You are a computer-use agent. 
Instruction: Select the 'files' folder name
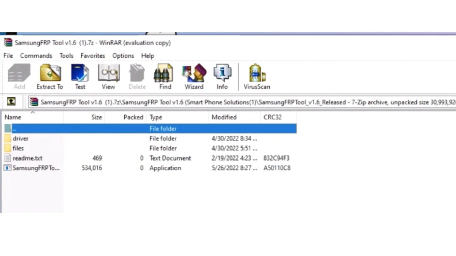click(18, 148)
